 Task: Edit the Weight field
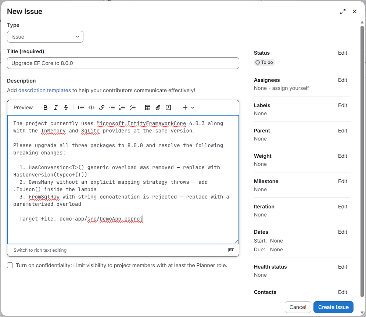[342, 156]
